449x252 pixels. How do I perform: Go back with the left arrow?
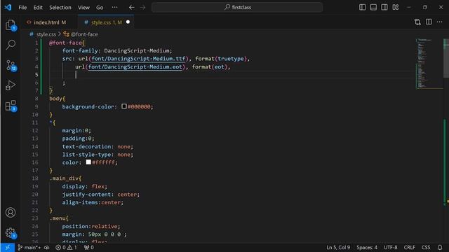pos(131,8)
